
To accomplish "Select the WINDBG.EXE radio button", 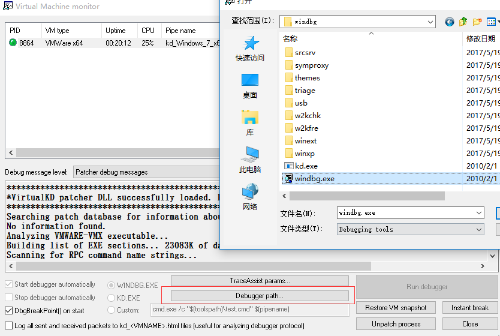I will click(x=111, y=285).
